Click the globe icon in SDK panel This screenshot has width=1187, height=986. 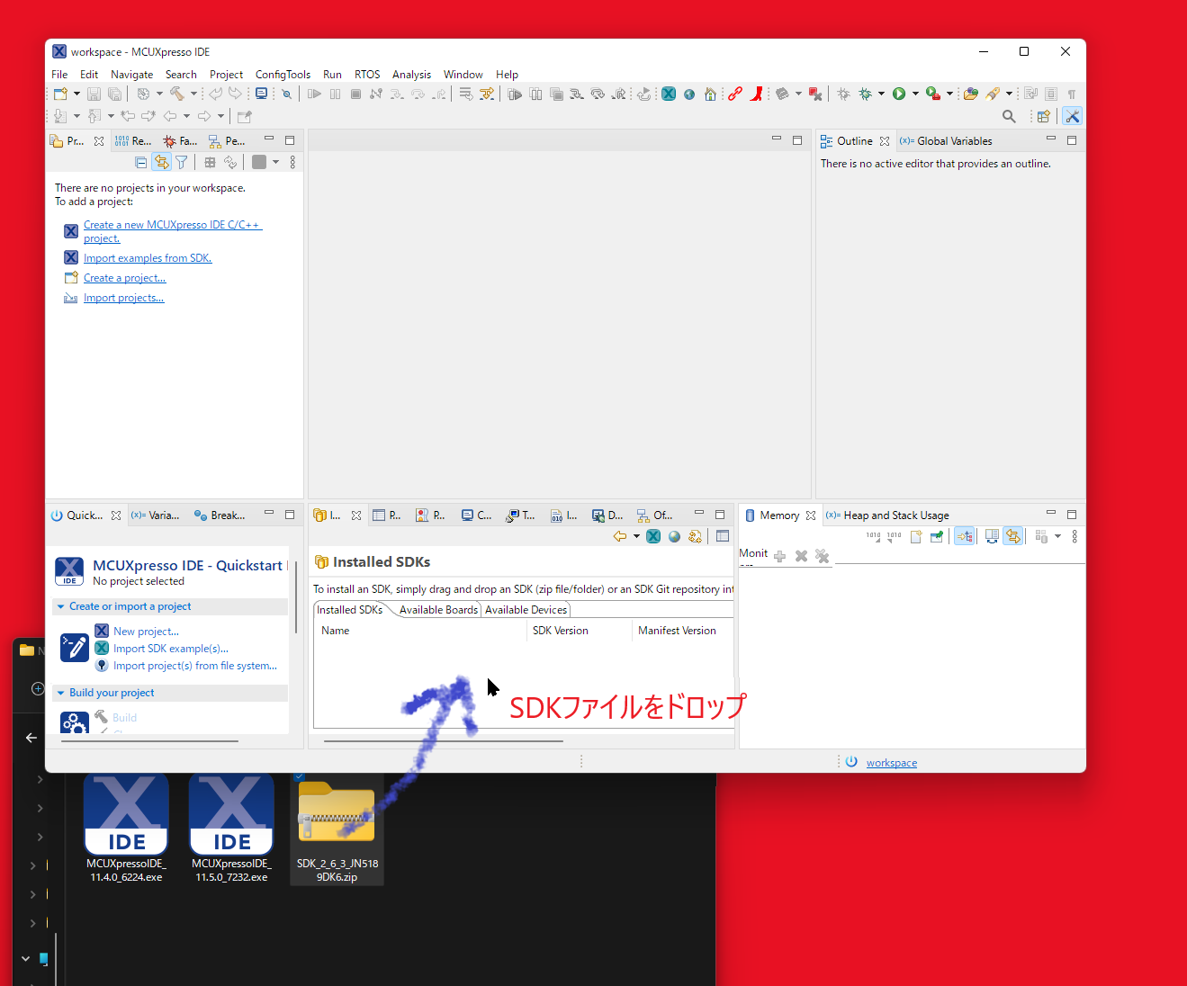point(674,536)
